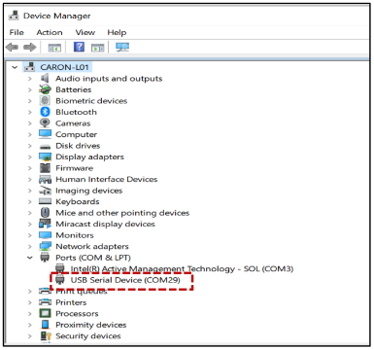Select the Mice and other pointing devices label
Screen dimensions: 374x350
click(122, 213)
